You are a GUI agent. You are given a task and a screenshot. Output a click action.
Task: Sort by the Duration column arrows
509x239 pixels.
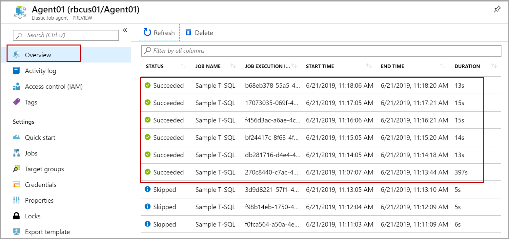(494, 66)
